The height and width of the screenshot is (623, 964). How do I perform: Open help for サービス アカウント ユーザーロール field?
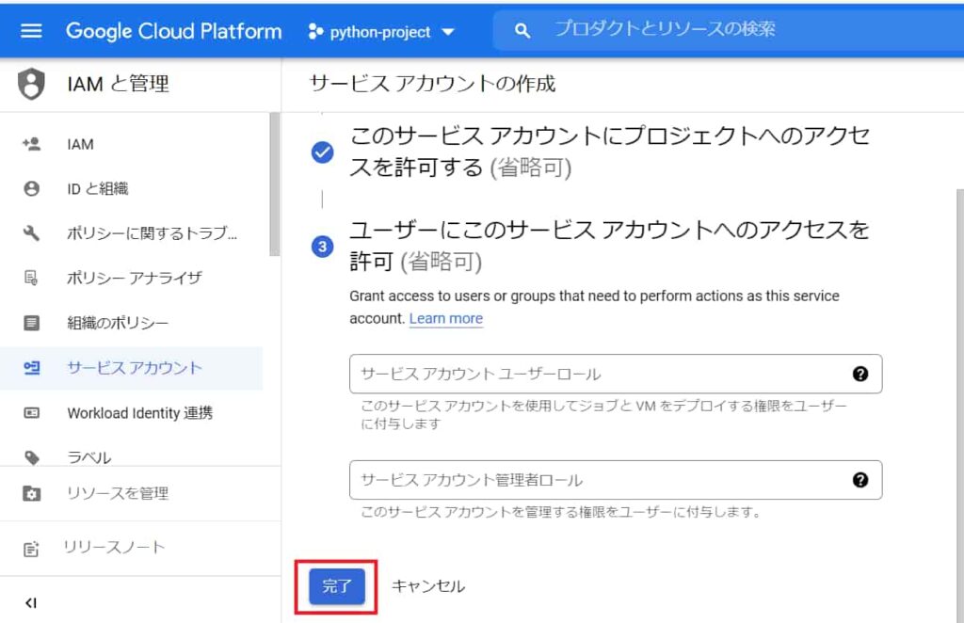[860, 374]
